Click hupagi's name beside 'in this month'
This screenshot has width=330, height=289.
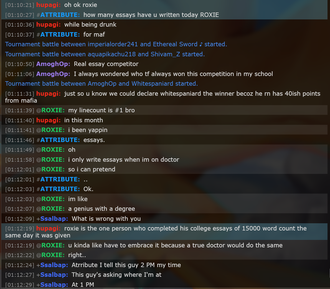tap(49, 120)
